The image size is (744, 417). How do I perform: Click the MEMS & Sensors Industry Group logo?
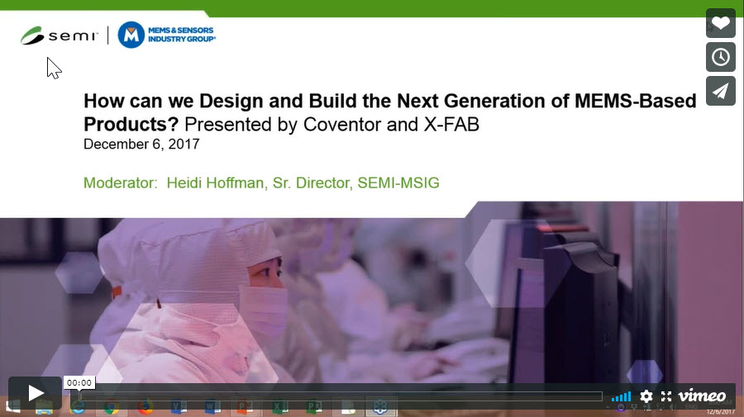[166, 35]
